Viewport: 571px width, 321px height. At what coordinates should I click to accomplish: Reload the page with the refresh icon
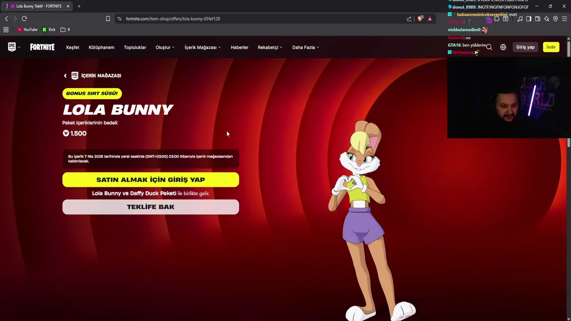(x=25, y=19)
